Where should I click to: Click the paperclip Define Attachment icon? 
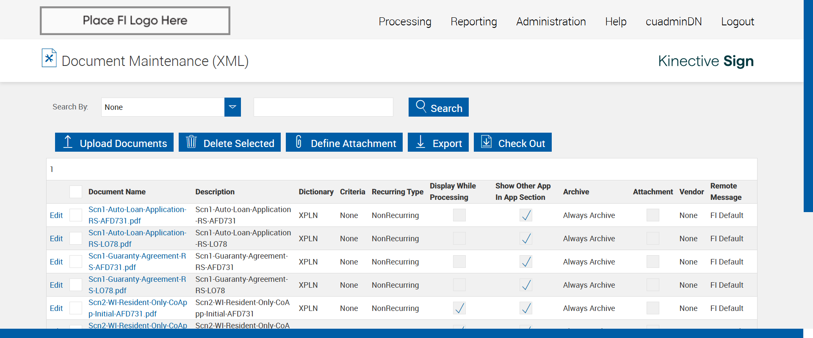point(299,142)
